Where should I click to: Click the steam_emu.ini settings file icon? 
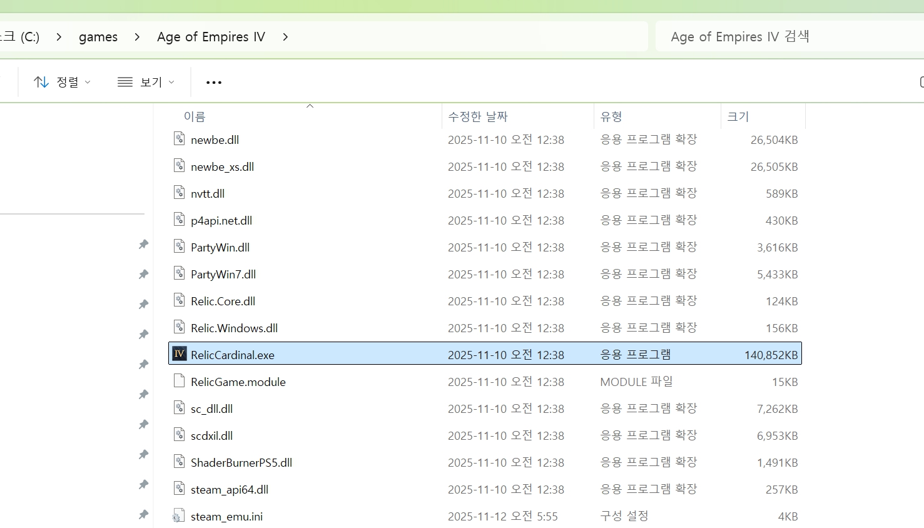tap(179, 515)
